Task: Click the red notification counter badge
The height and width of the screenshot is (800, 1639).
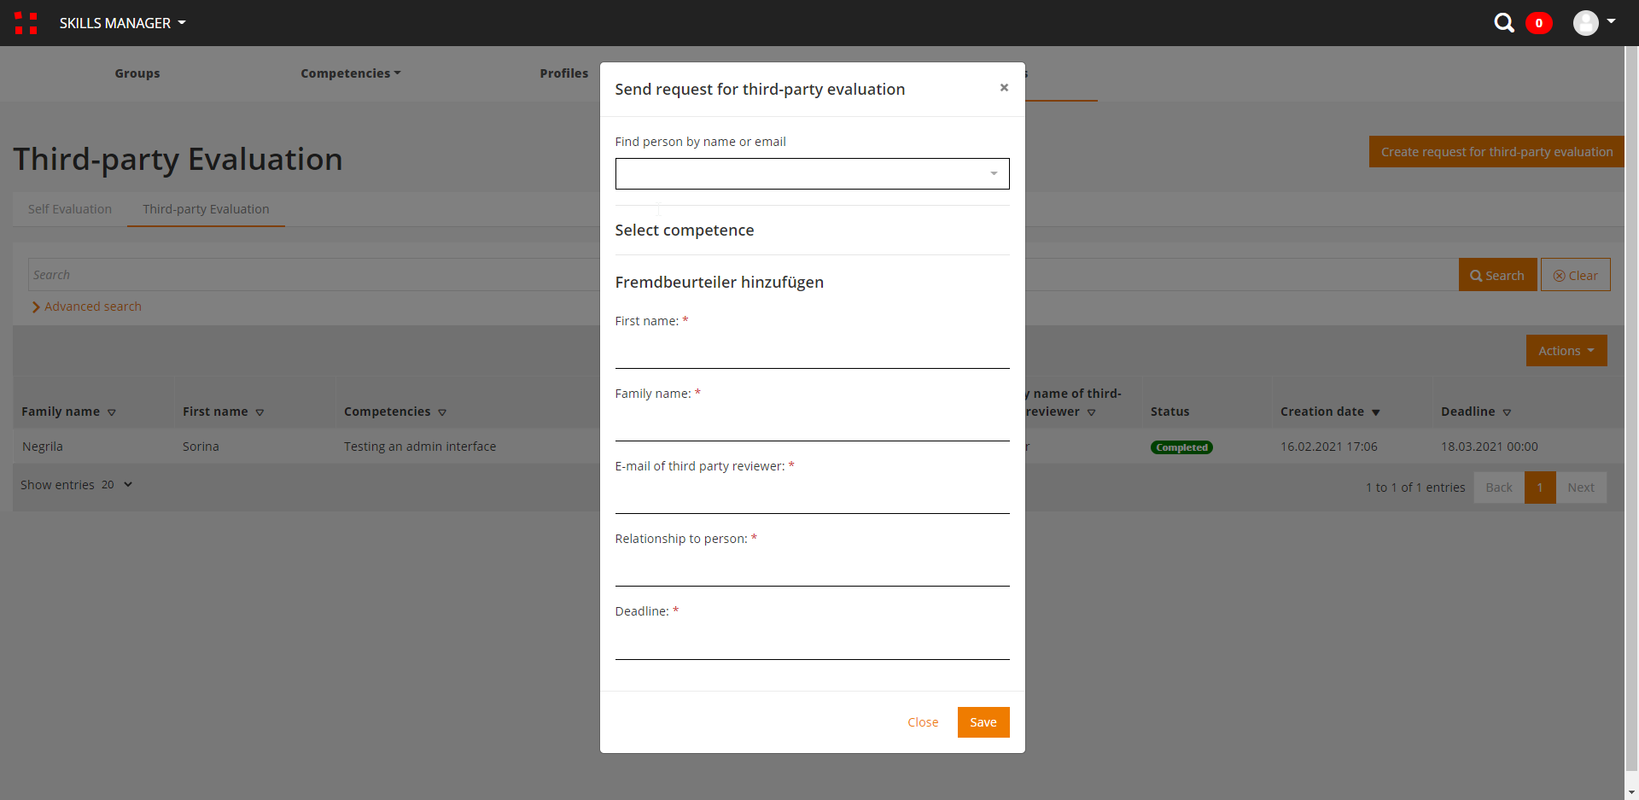Action: click(1538, 23)
